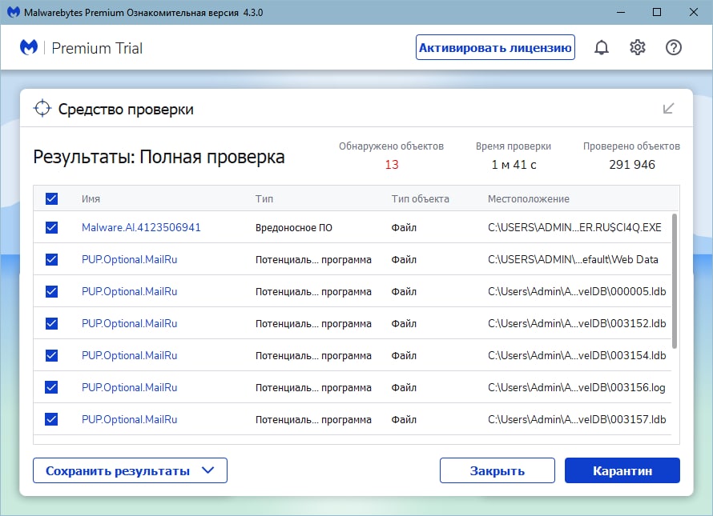This screenshot has width=713, height=516.
Task: Minimize the Malwarebytes window
Action: (x=621, y=12)
